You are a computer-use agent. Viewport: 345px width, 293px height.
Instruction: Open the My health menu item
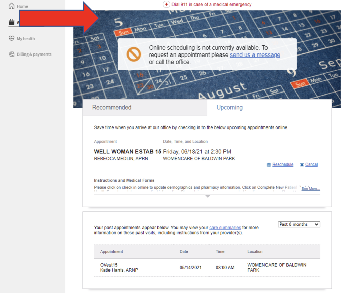point(26,39)
